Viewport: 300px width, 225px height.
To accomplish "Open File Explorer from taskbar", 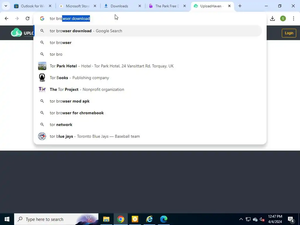I will pyautogui.click(x=106, y=219).
